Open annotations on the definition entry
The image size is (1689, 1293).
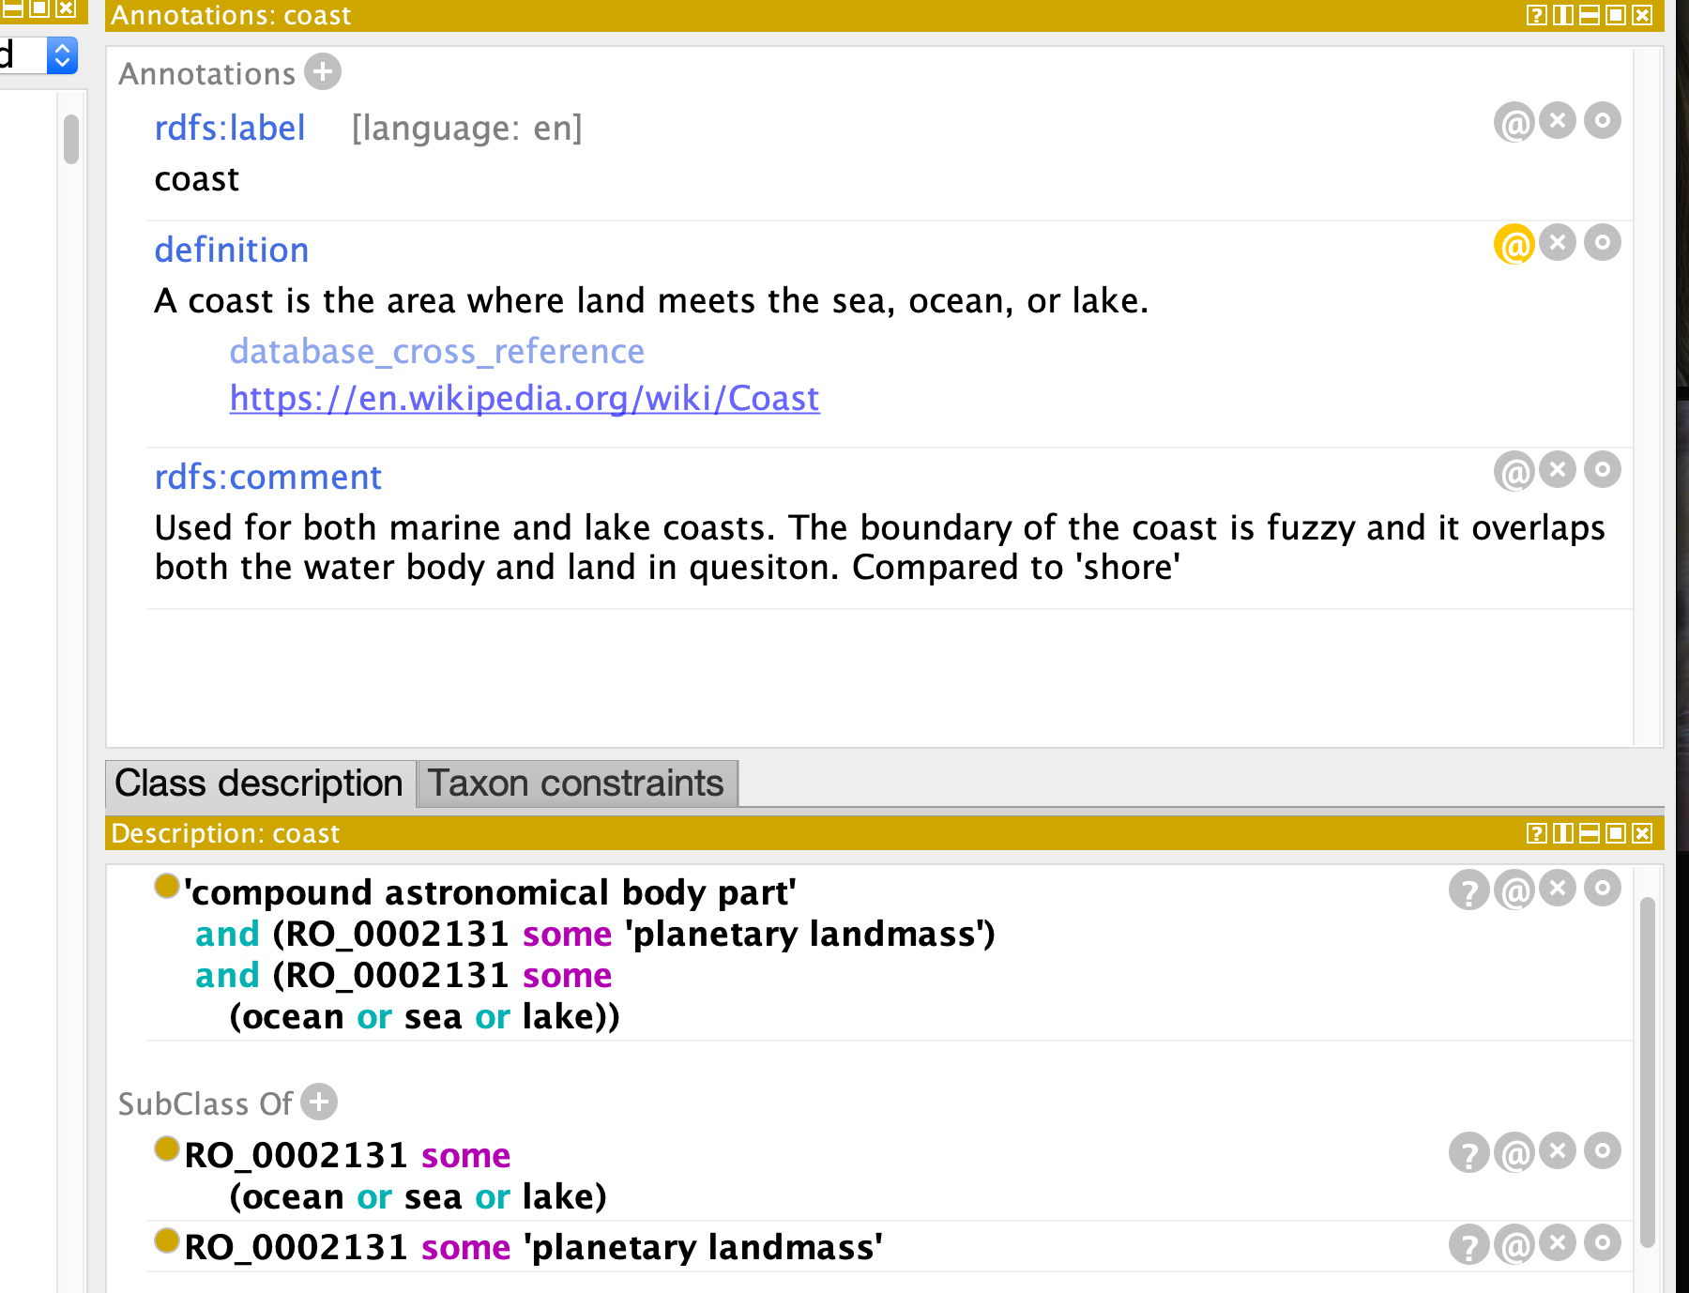[1514, 245]
